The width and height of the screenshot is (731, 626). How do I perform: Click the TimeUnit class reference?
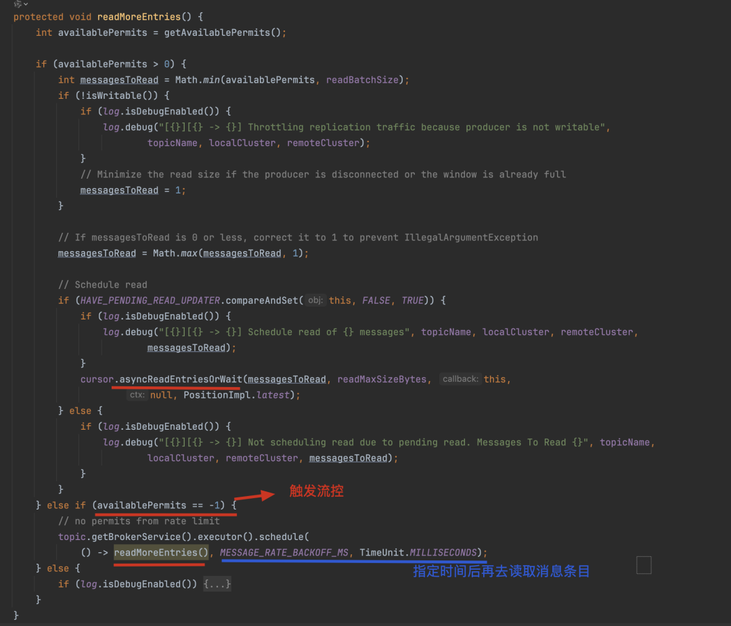click(x=381, y=552)
